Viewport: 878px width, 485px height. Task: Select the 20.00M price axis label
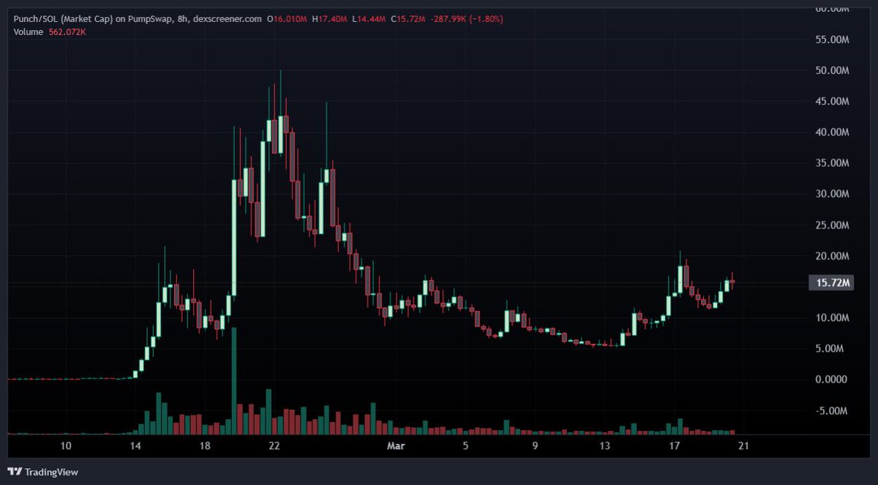833,256
